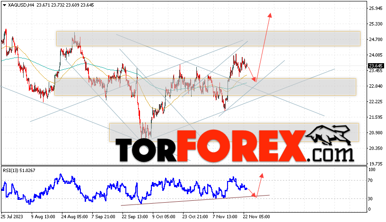386x222 pixels.
Task: Select the 9 Aug 13:00 time label
Action: tap(43, 217)
